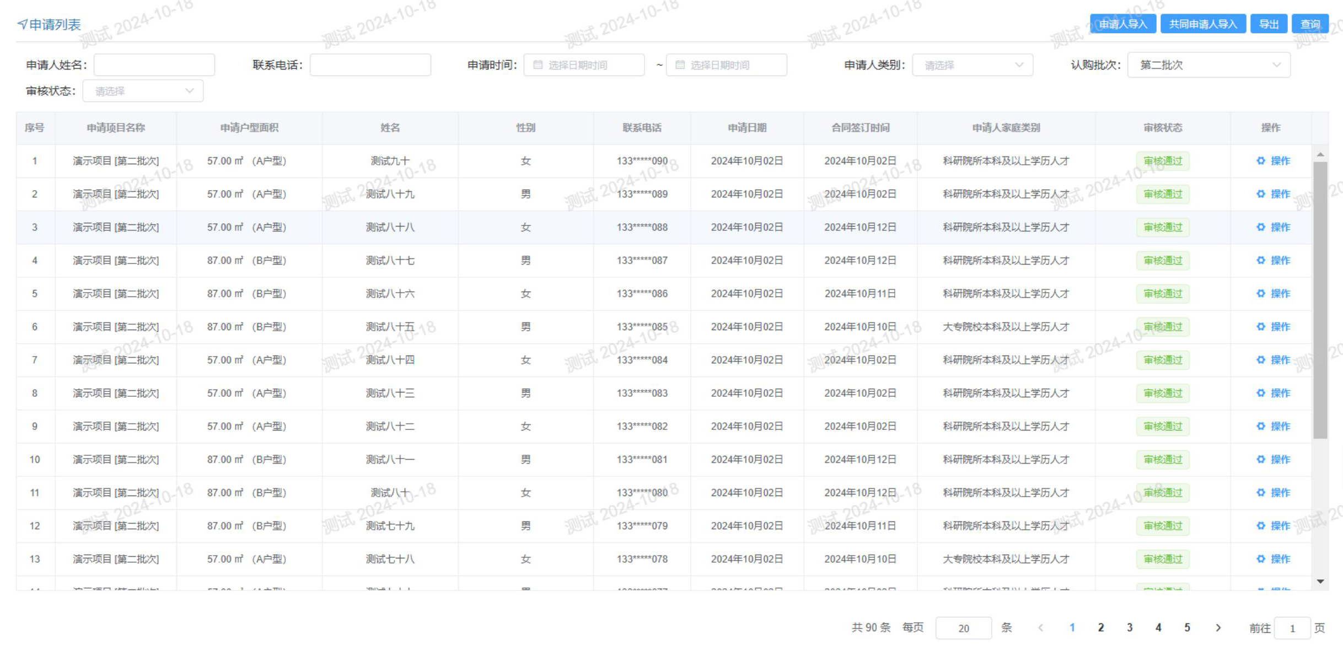This screenshot has width=1343, height=646.
Task: Open 认购批次 dropdown showing 第二批次
Action: (x=1208, y=65)
